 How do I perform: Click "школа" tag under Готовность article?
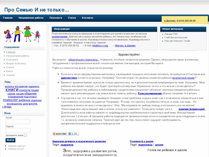[x=159, y=145]
